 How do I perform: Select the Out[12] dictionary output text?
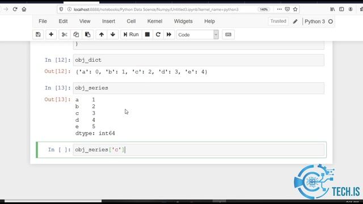click(x=141, y=72)
